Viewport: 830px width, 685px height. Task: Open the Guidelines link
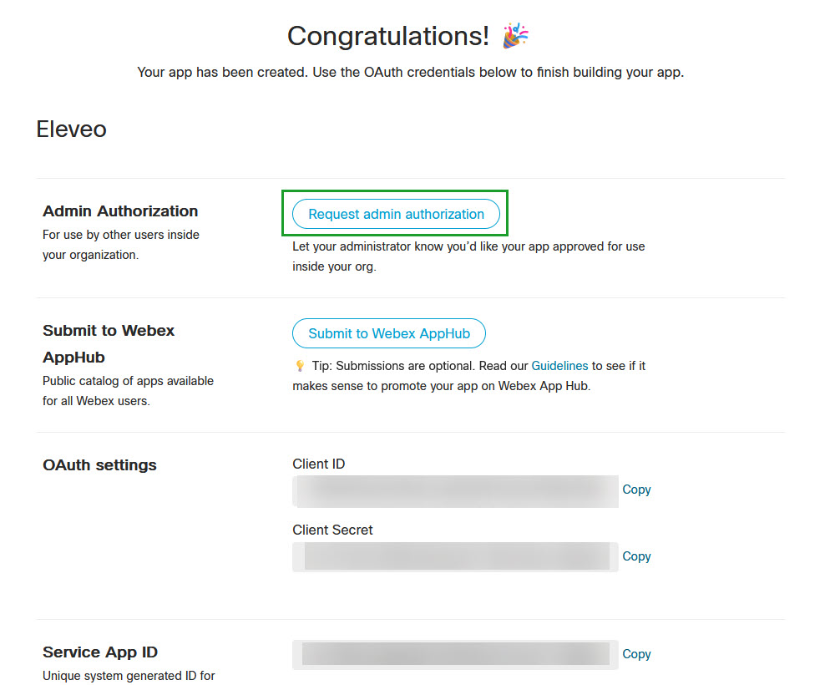point(559,366)
